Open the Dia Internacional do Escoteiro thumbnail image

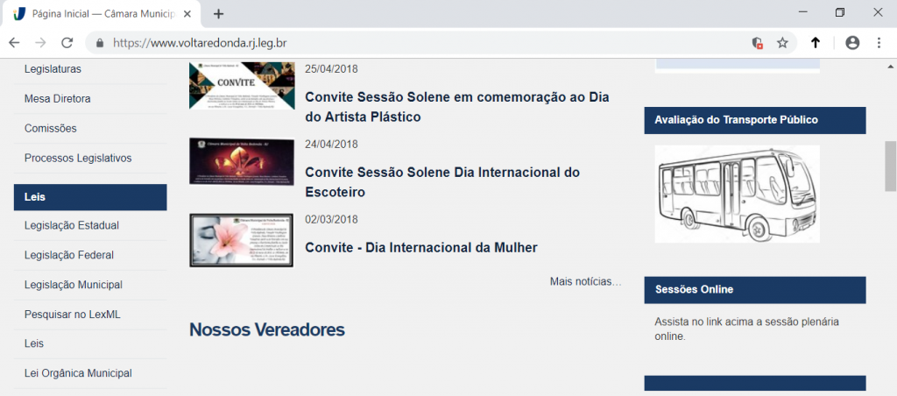(242, 161)
